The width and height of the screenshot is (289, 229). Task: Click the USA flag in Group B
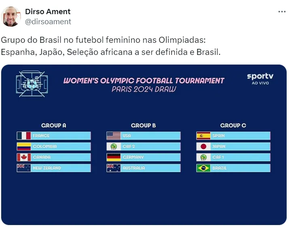point(114,136)
